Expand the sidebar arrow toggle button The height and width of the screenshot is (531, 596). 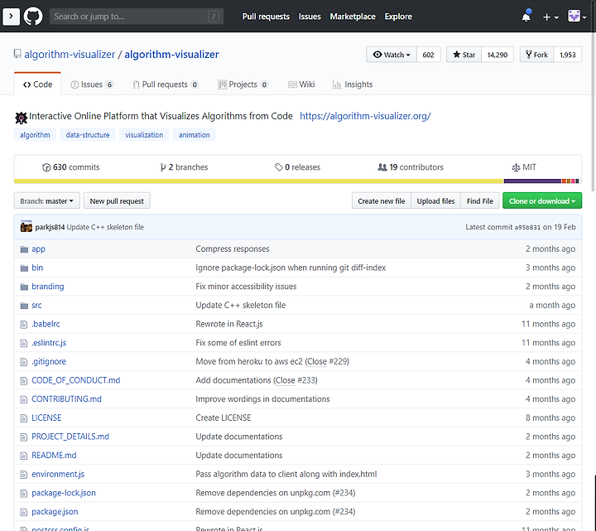click(11, 17)
